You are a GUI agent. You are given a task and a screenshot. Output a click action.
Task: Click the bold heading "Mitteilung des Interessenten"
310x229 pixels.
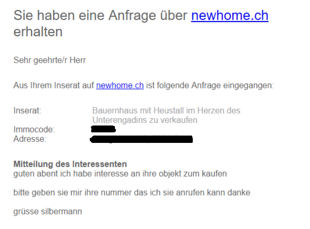tap(70, 164)
